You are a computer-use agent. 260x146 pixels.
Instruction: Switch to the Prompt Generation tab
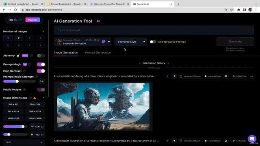pyautogui.click(x=98, y=52)
